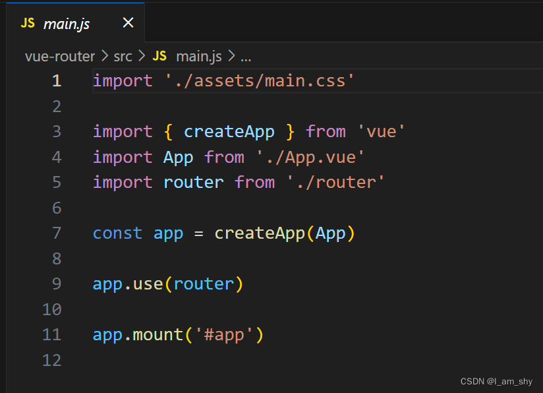Image resolution: width=543 pixels, height=393 pixels.
Task: Click the '#app' string on line 11
Action: click(x=224, y=336)
